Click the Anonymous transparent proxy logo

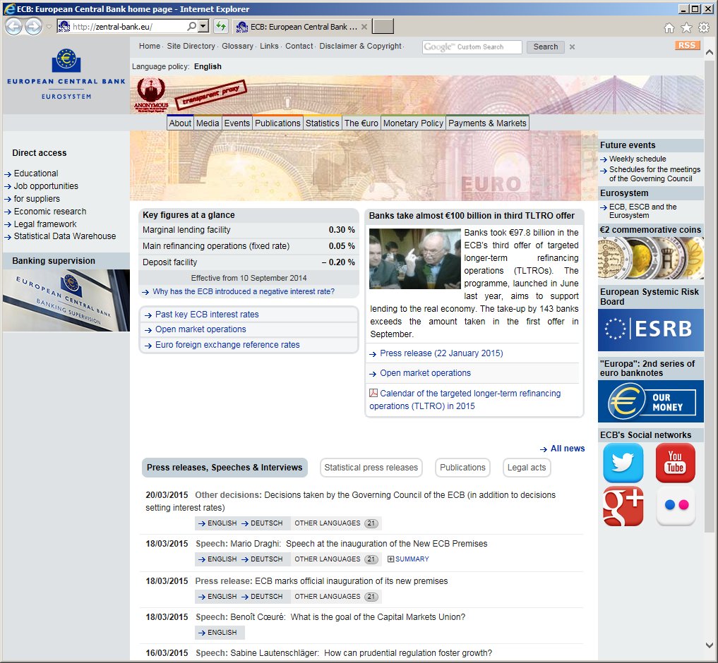(151, 95)
